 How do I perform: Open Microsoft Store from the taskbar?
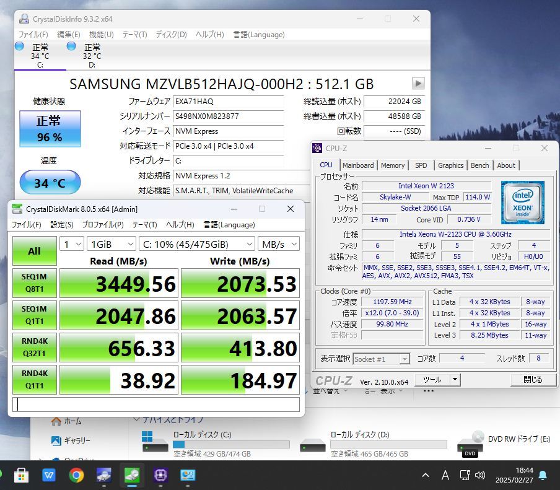click(22, 475)
